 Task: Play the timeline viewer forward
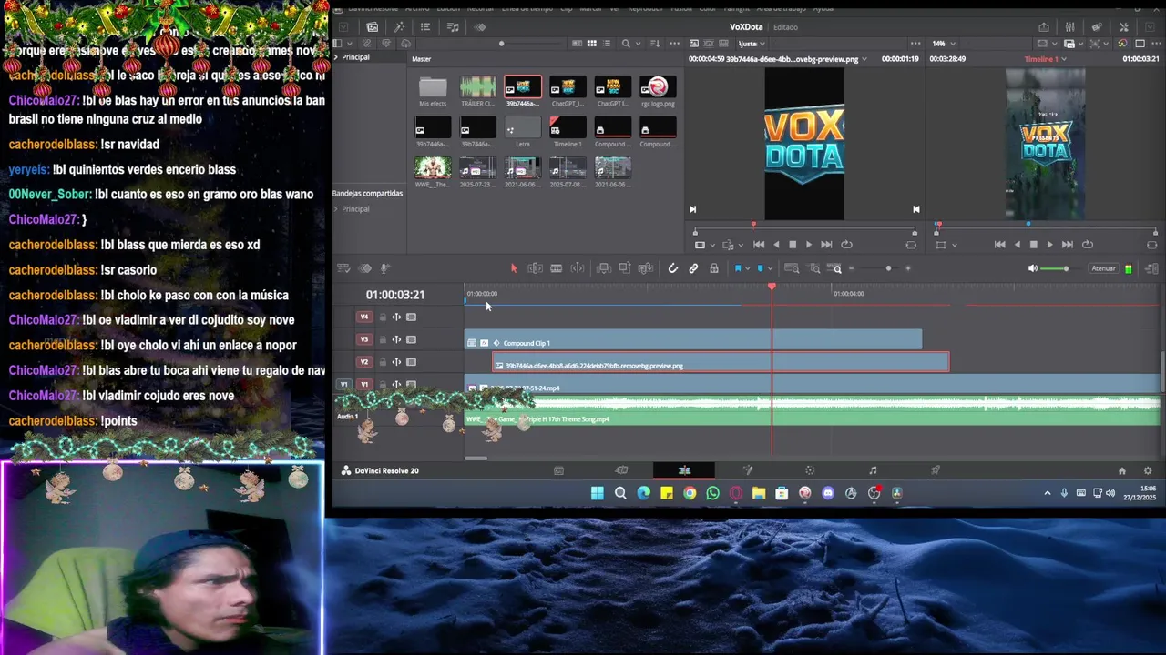(1049, 245)
